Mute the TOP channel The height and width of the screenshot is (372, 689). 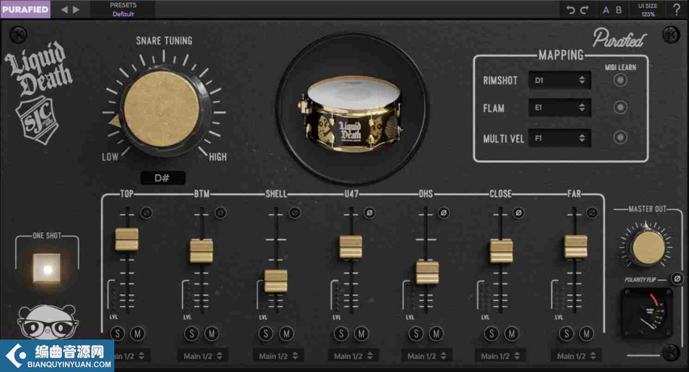click(x=137, y=334)
